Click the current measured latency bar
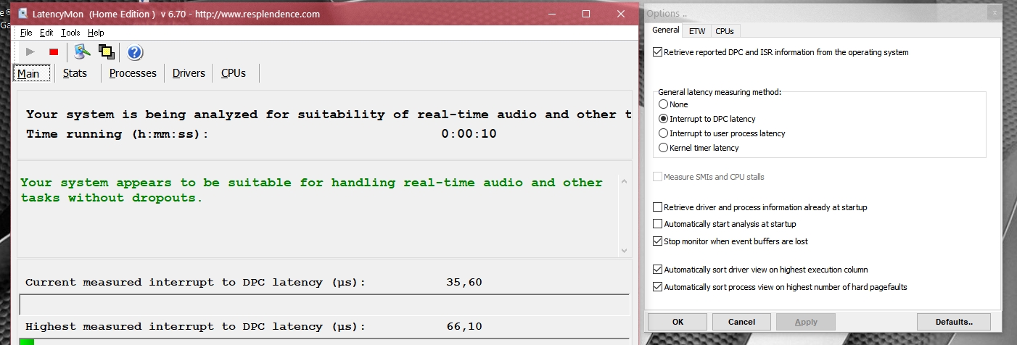Viewport: 1017px width, 345px height. click(324, 304)
